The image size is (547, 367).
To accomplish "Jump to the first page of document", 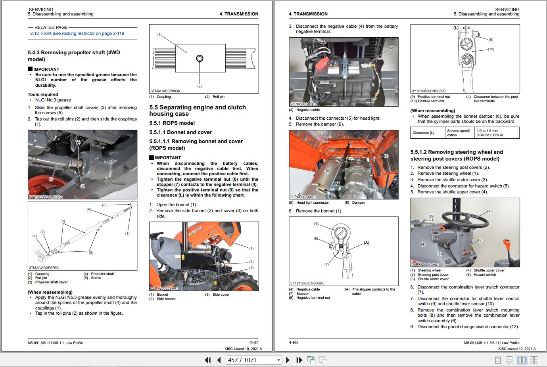I will [207, 360].
